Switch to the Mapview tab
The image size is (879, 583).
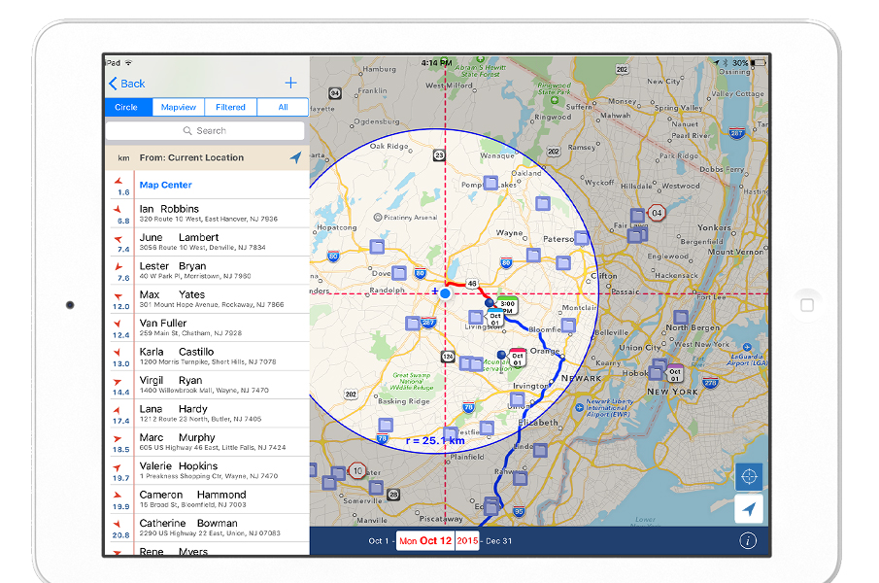pyautogui.click(x=178, y=107)
